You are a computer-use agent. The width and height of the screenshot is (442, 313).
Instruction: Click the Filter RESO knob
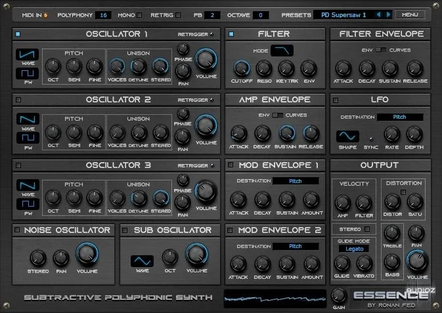tap(264, 68)
